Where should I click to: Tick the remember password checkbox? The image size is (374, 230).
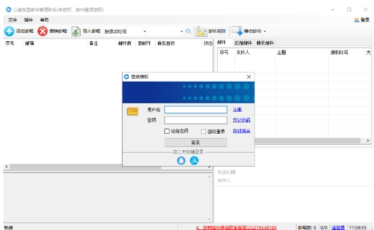pyautogui.click(x=167, y=131)
